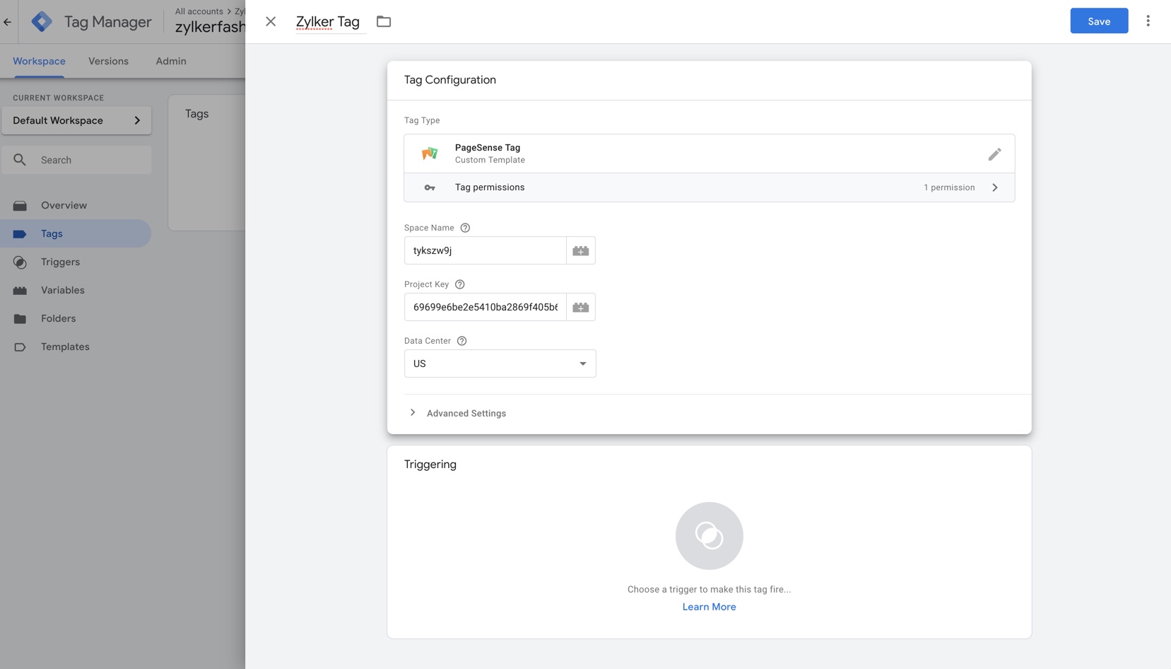
Task: Open Folders in the sidebar
Action: pyautogui.click(x=76, y=318)
